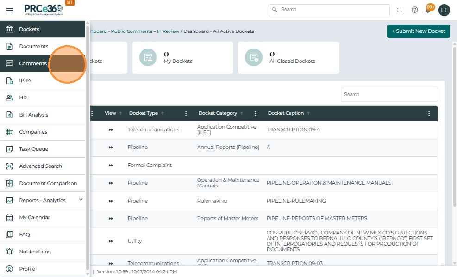The image size is (457, 277).
Task: Open the notifications bell icon
Action: tap(428, 10)
